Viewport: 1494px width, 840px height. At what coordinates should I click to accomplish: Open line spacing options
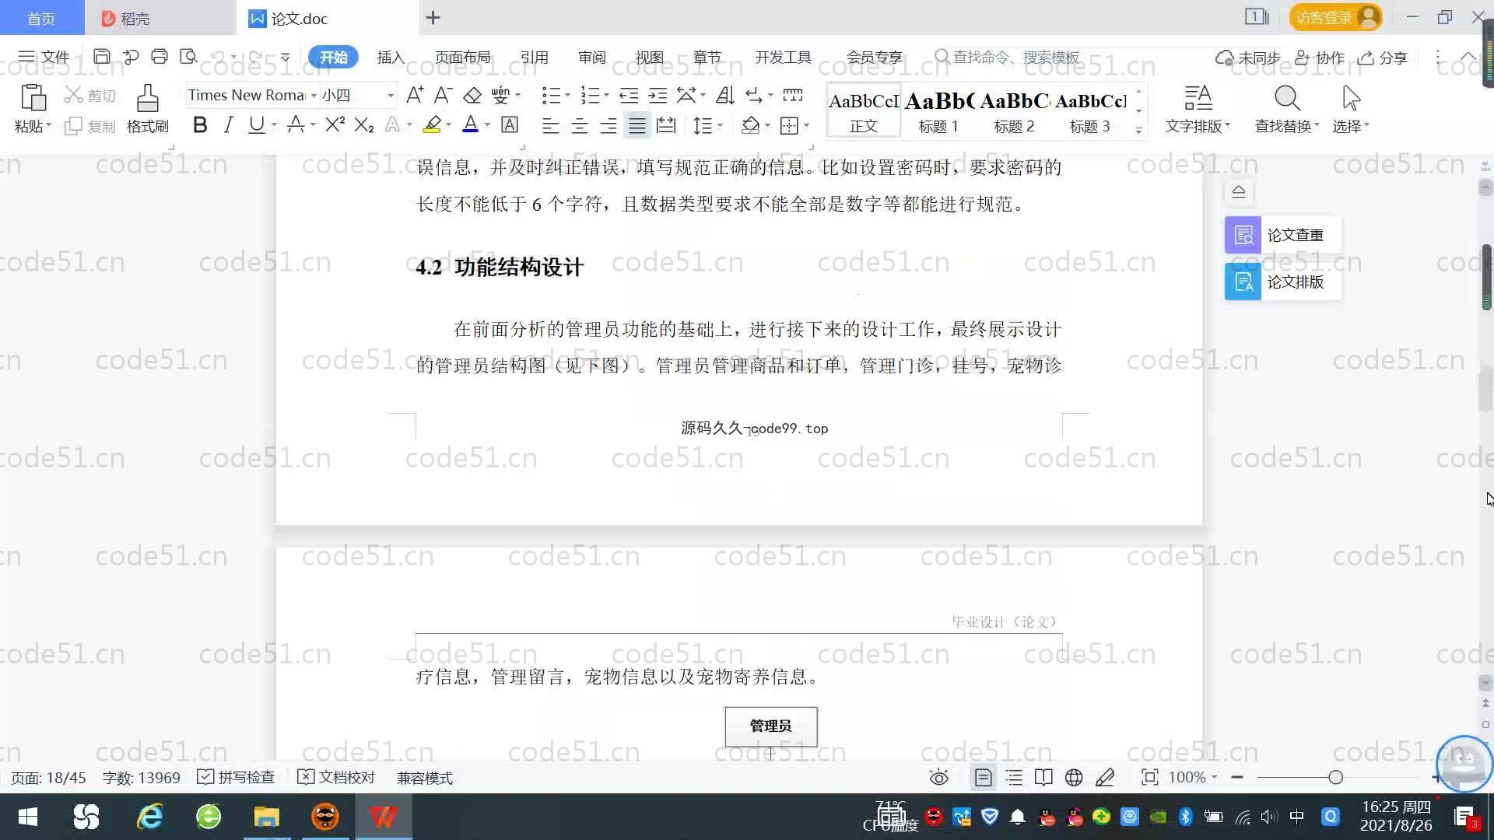coord(703,125)
